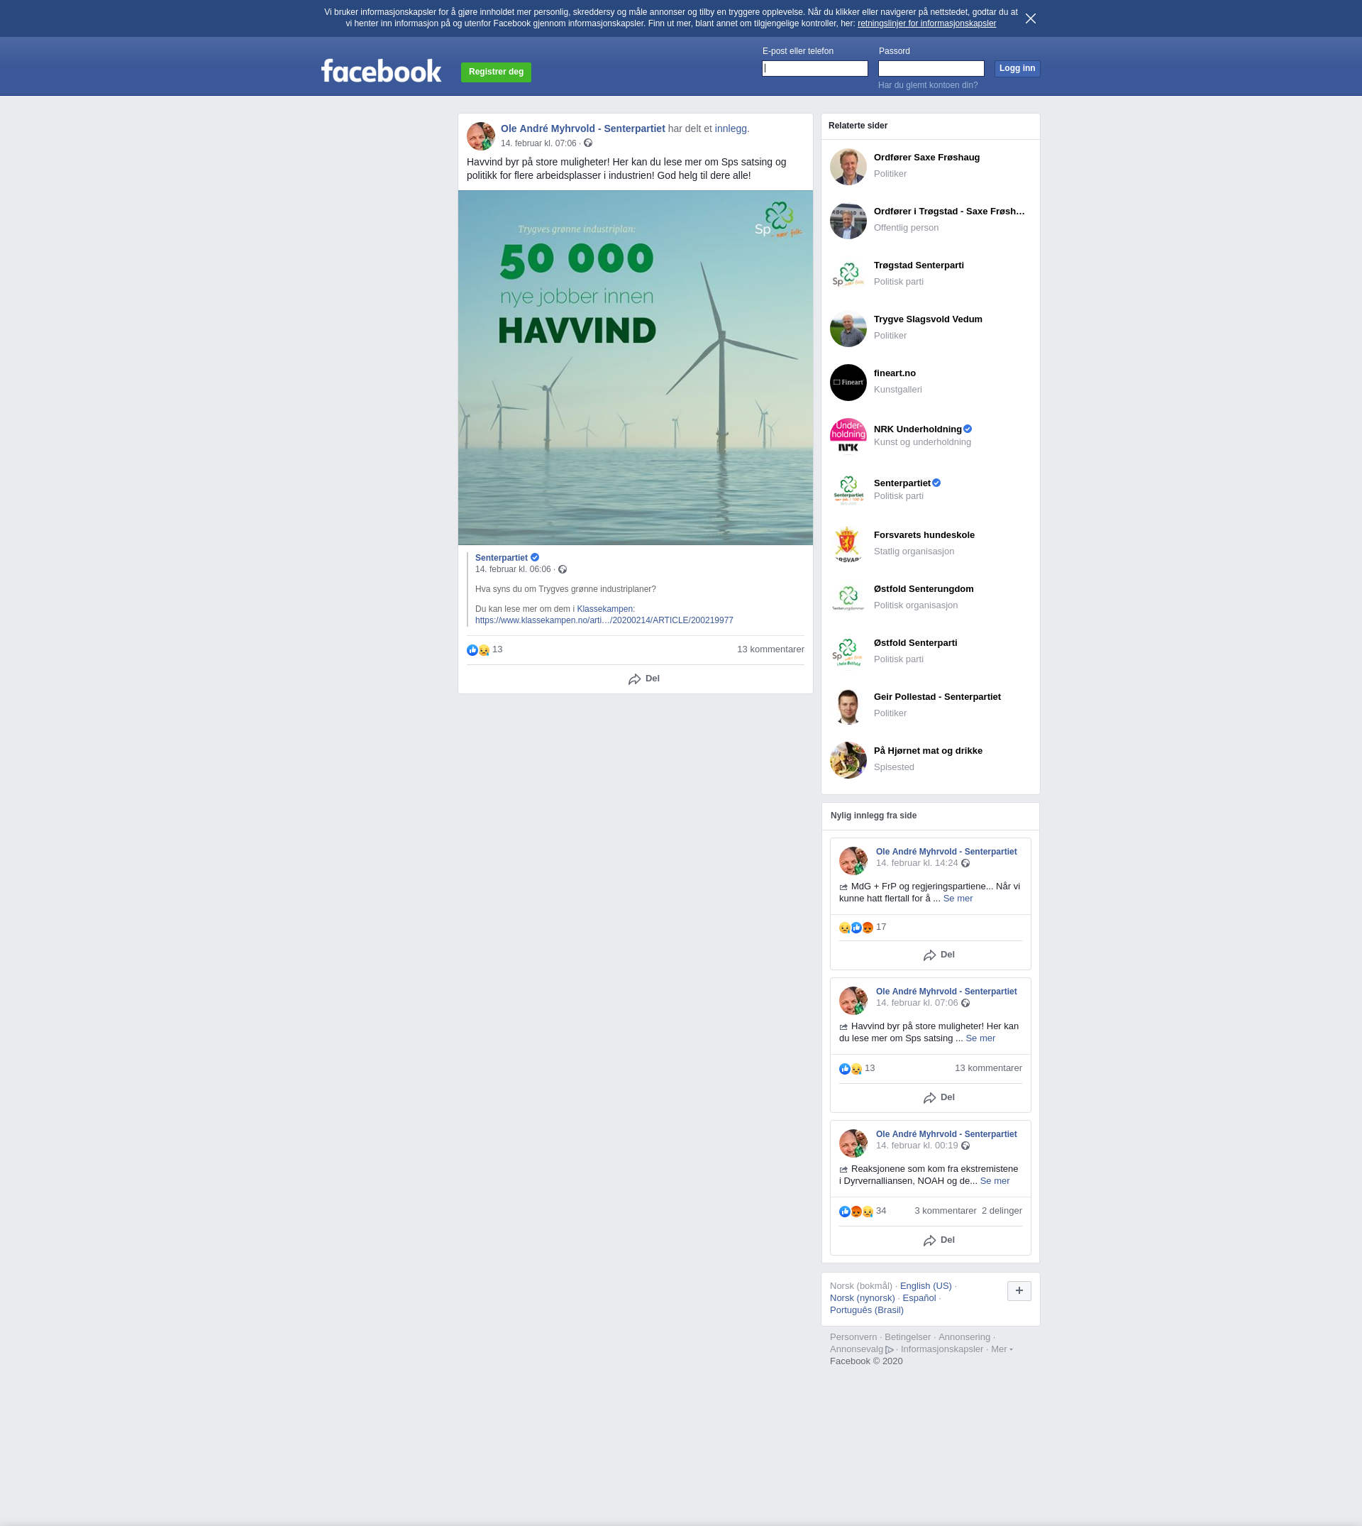This screenshot has height=1526, width=1362.
Task: Expand Se mer on Reaksjonene post
Action: 994,1181
